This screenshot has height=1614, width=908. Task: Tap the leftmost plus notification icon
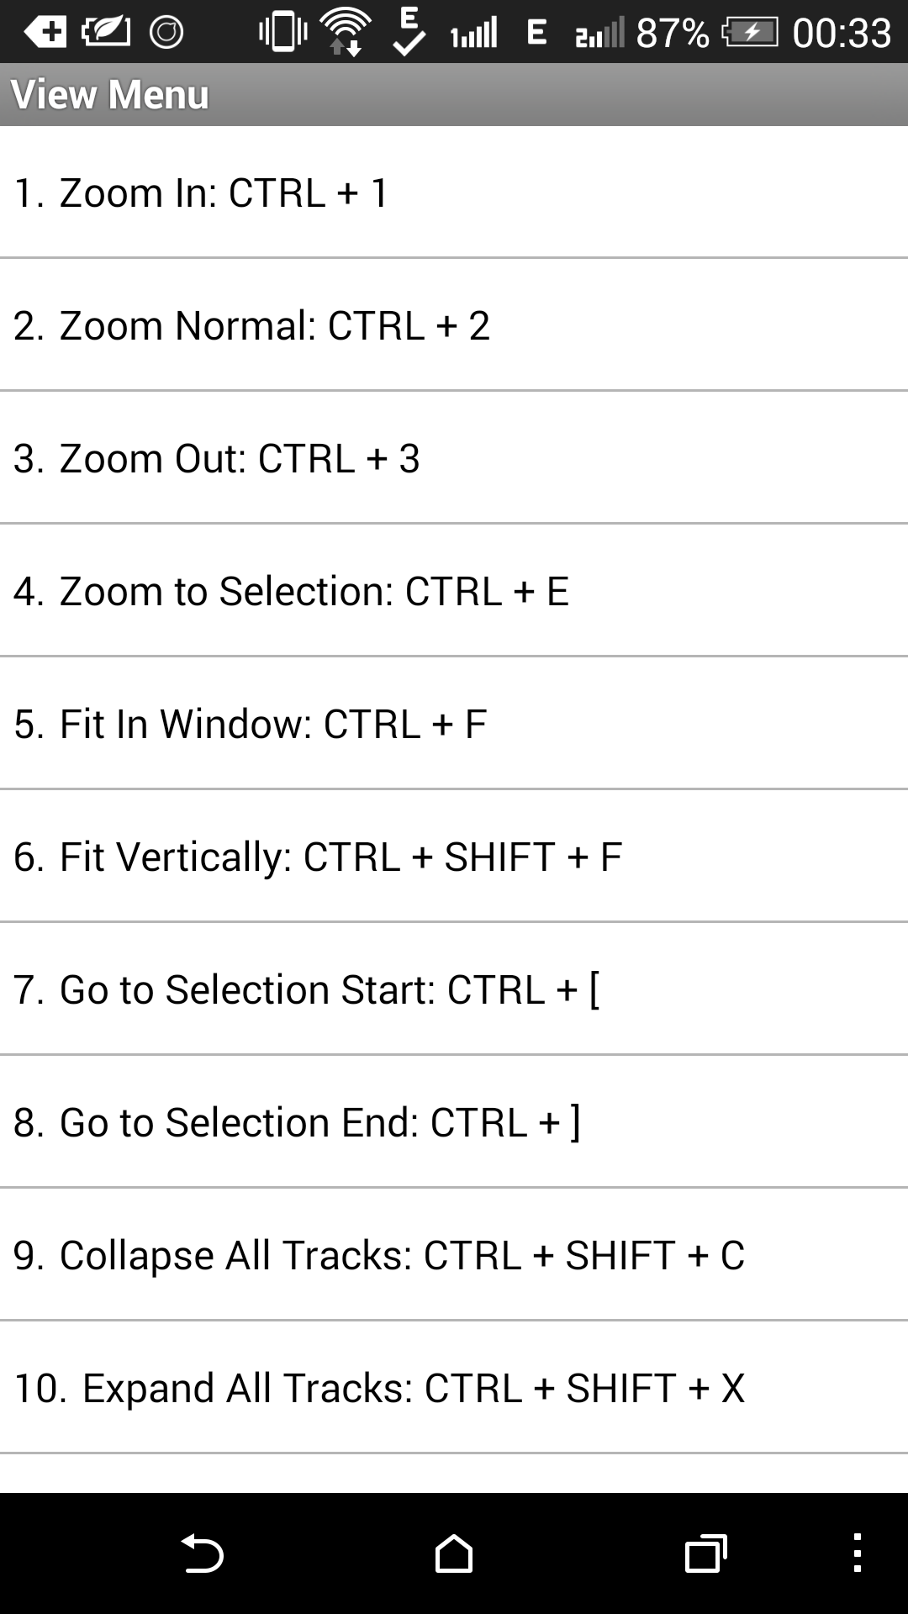tap(46, 32)
